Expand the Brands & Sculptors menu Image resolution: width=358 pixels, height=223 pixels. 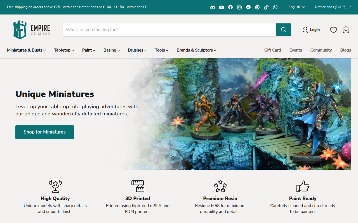tap(196, 50)
